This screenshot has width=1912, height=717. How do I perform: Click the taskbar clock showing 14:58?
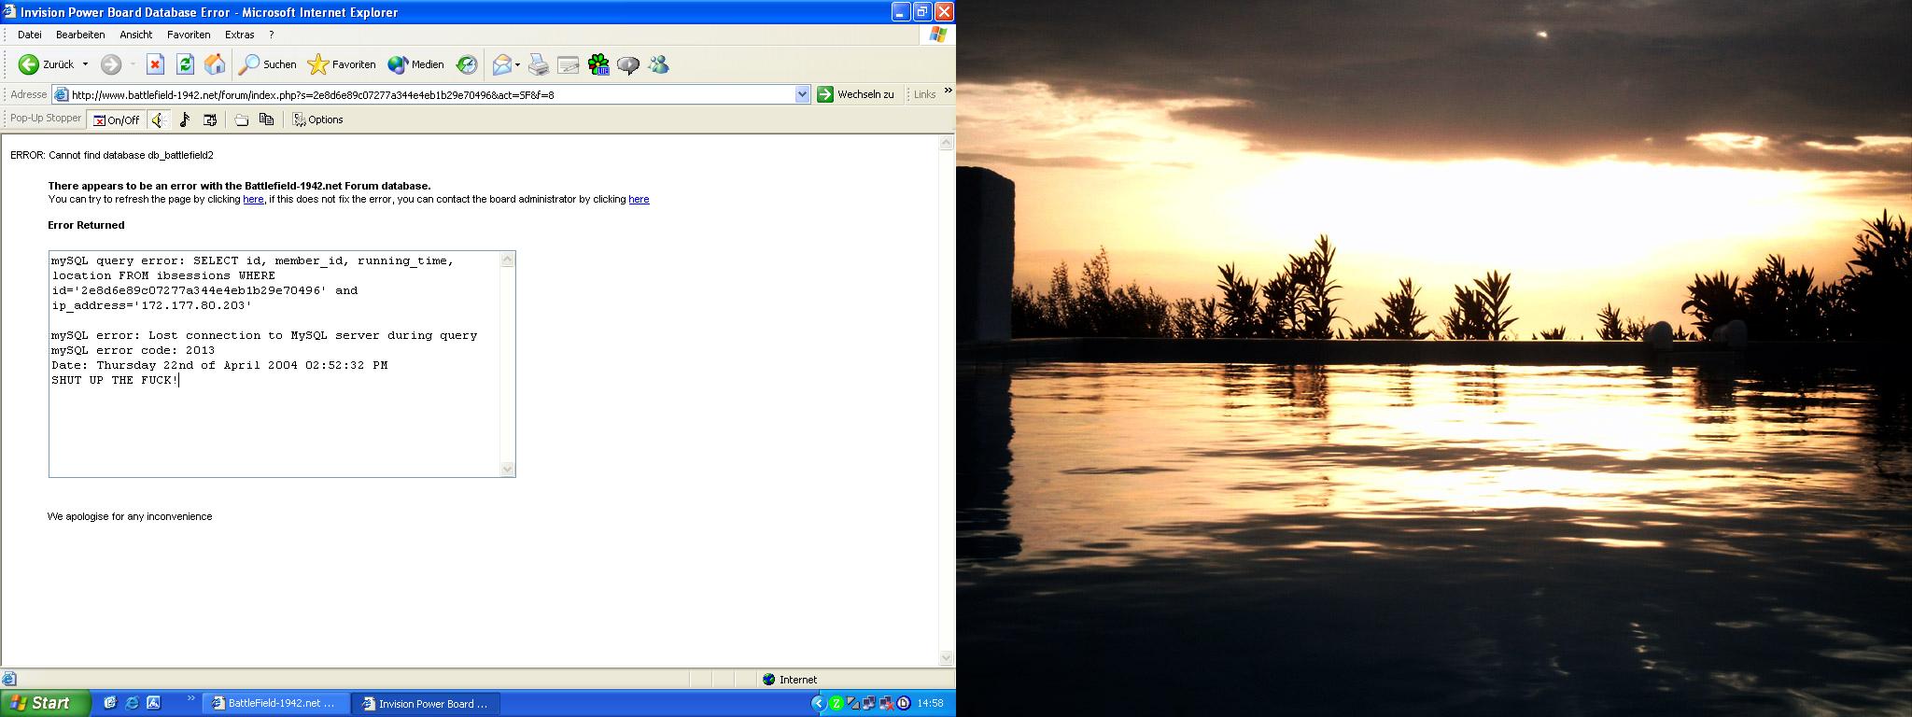[x=930, y=704]
